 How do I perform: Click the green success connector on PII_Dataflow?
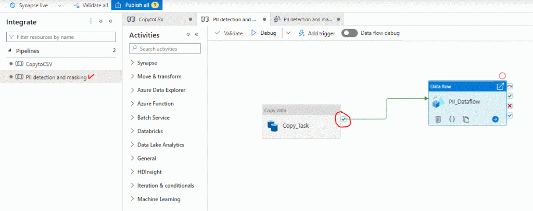coord(510,96)
